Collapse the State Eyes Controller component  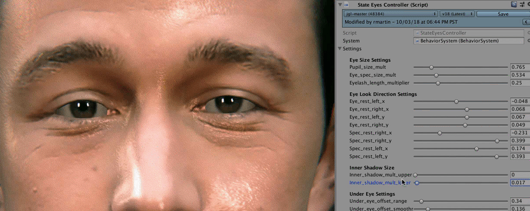point(339,5)
